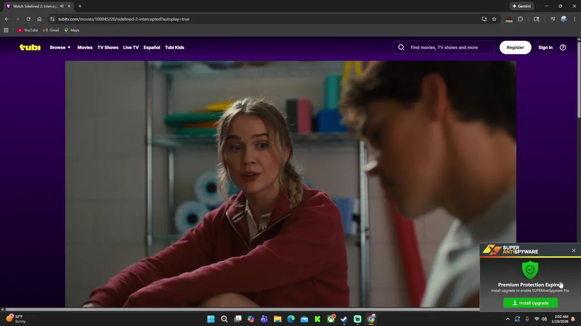This screenshot has width=581, height=326.
Task: Go to the Movies section
Action: (85, 47)
